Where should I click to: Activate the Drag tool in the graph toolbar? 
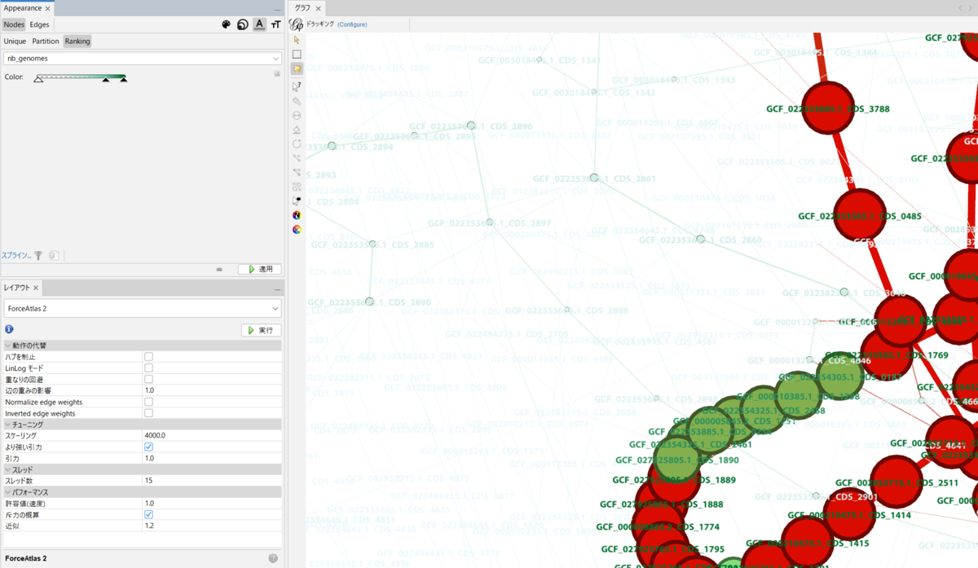click(297, 69)
